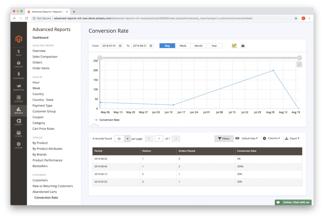The image size is (324, 219).
Task: Click the Marketing megaphone icon
Action: [x=18, y=88]
